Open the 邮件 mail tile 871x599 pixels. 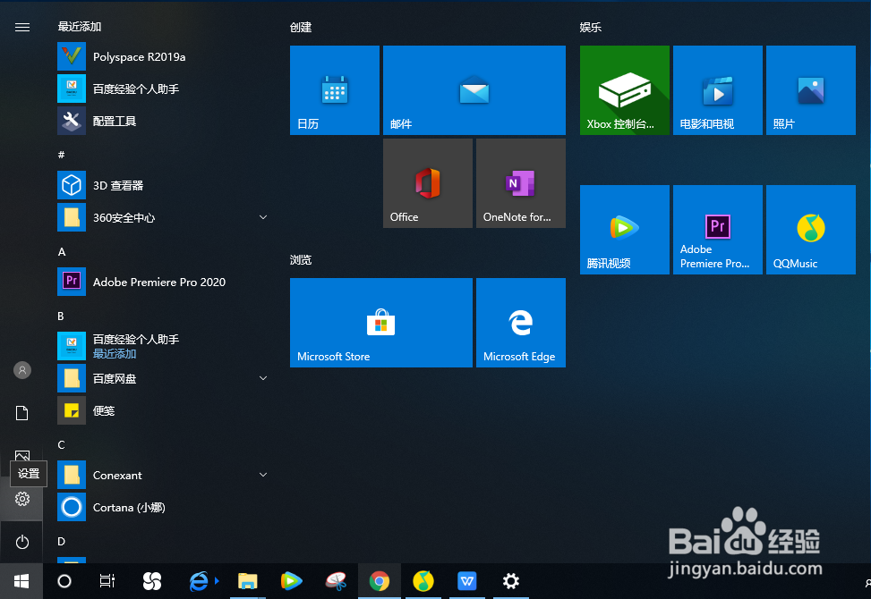474,89
